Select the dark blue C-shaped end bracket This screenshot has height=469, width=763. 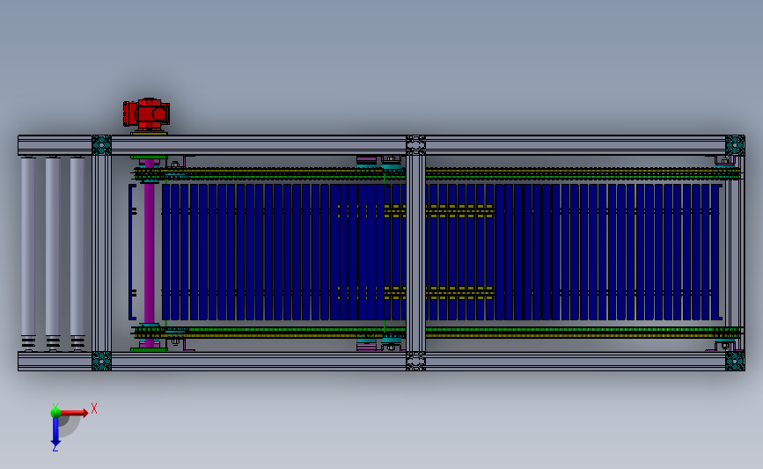[x=132, y=252]
